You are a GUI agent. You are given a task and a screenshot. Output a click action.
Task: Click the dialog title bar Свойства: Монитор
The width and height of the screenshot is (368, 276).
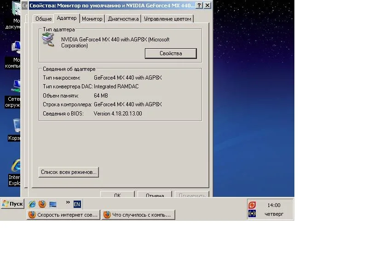pyautogui.click(x=112, y=5)
